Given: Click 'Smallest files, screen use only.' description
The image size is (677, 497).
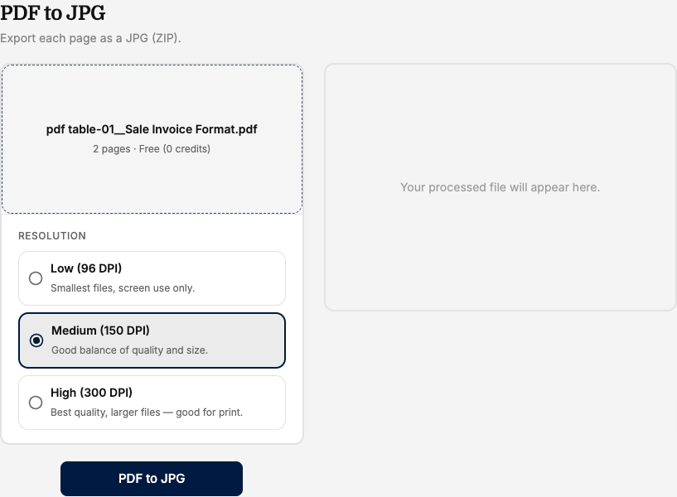Looking at the screenshot, I should 123,287.
